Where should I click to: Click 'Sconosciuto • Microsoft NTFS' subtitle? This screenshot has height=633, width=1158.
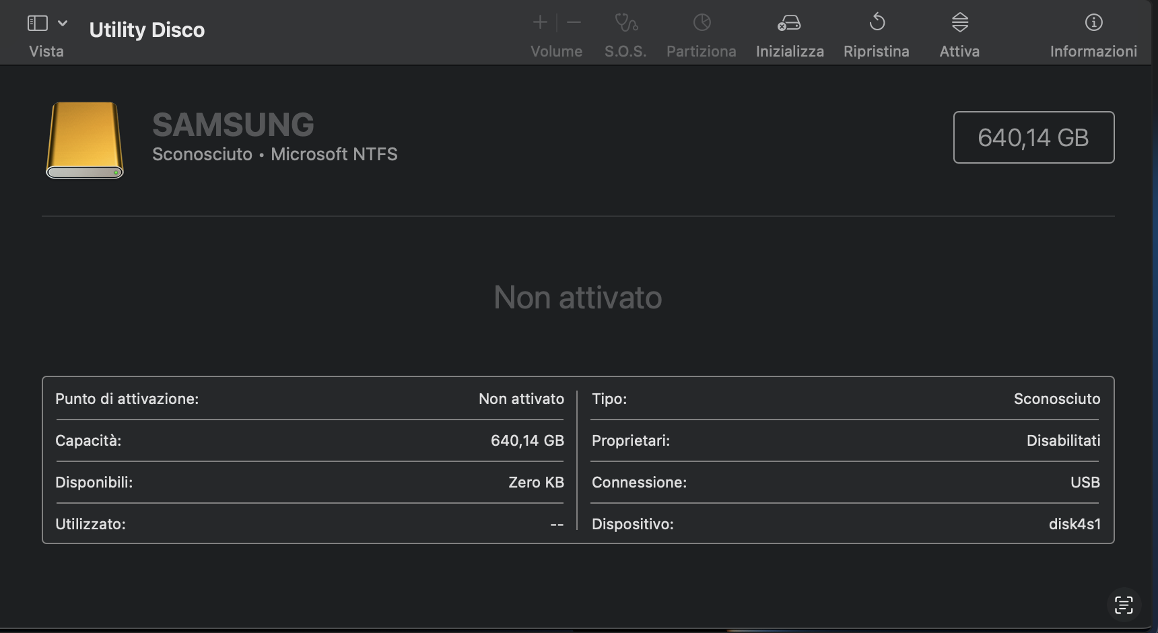pyautogui.click(x=275, y=154)
